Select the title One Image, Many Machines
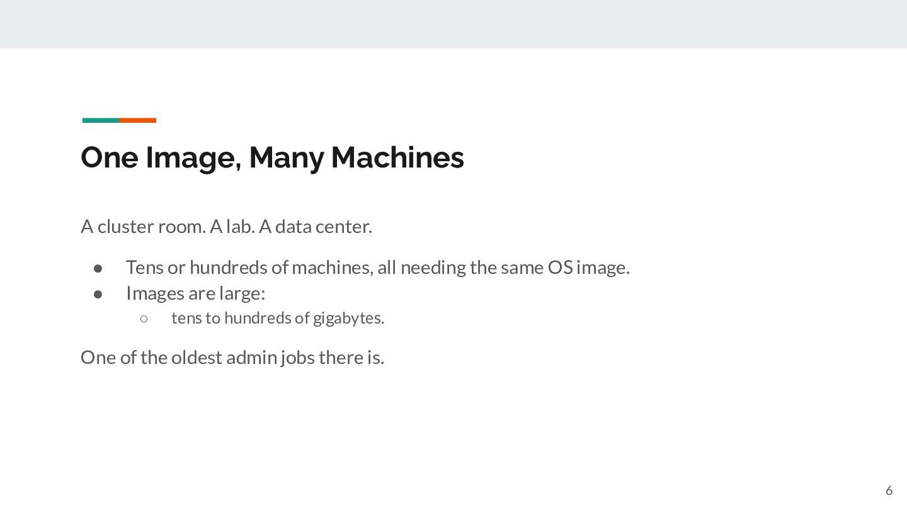Viewport: 907px width, 510px height. pyautogui.click(x=272, y=157)
